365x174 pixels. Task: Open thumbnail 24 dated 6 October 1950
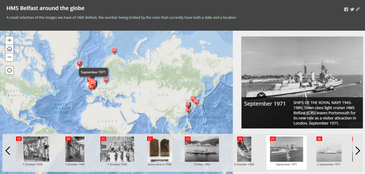[x=244, y=149]
